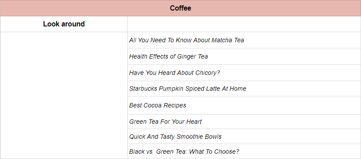
Task: Open the Best Cocoa Recipes article
Action: pyautogui.click(x=158, y=105)
